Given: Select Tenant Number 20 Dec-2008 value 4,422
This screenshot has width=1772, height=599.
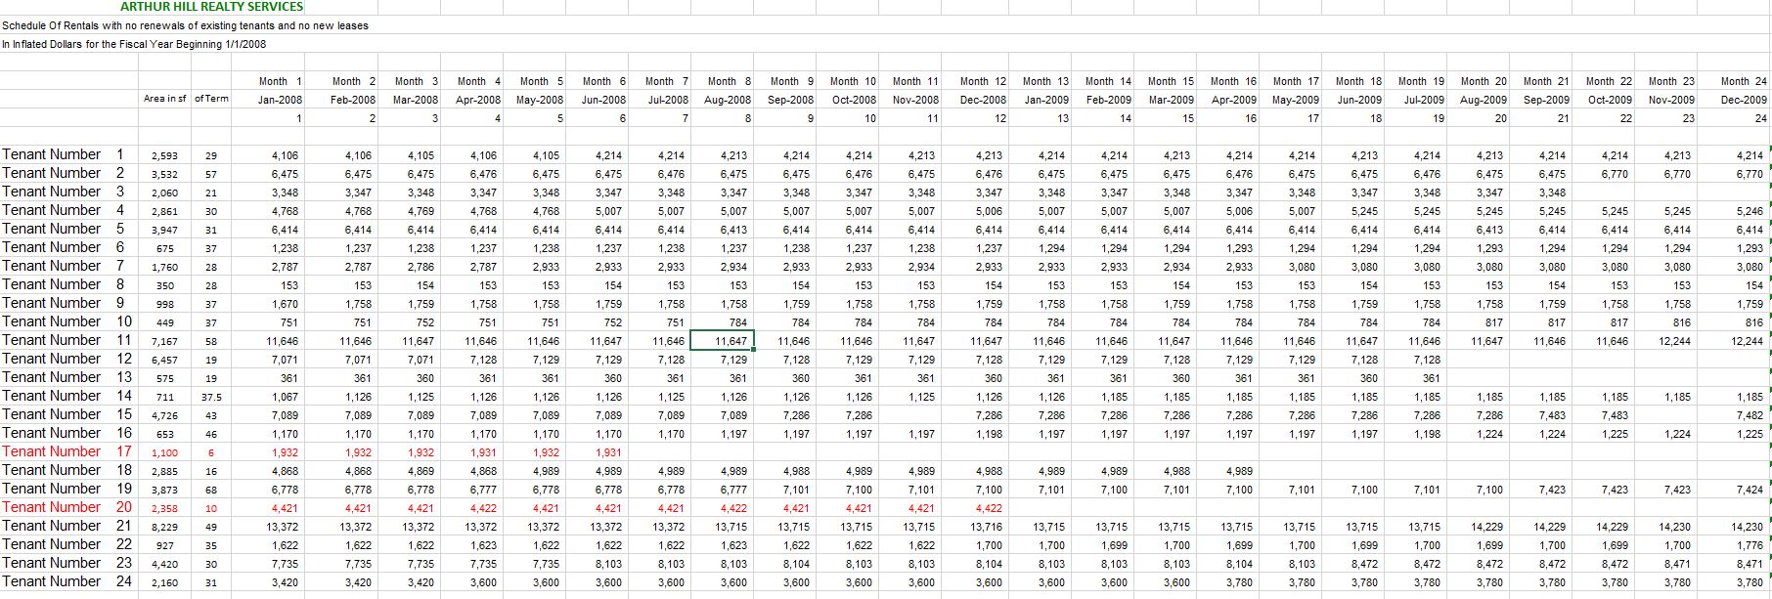Looking at the screenshot, I should [989, 508].
